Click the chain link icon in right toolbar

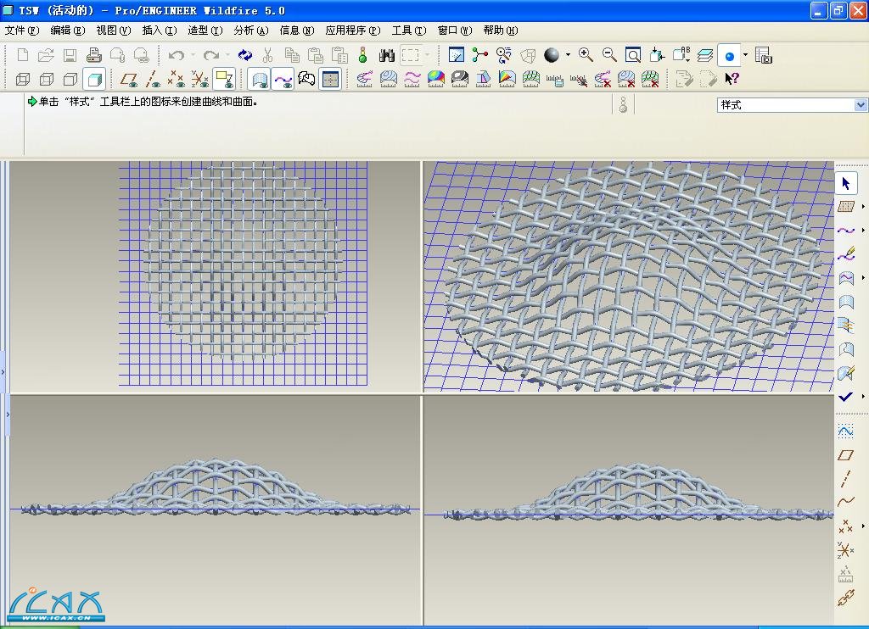[845, 598]
